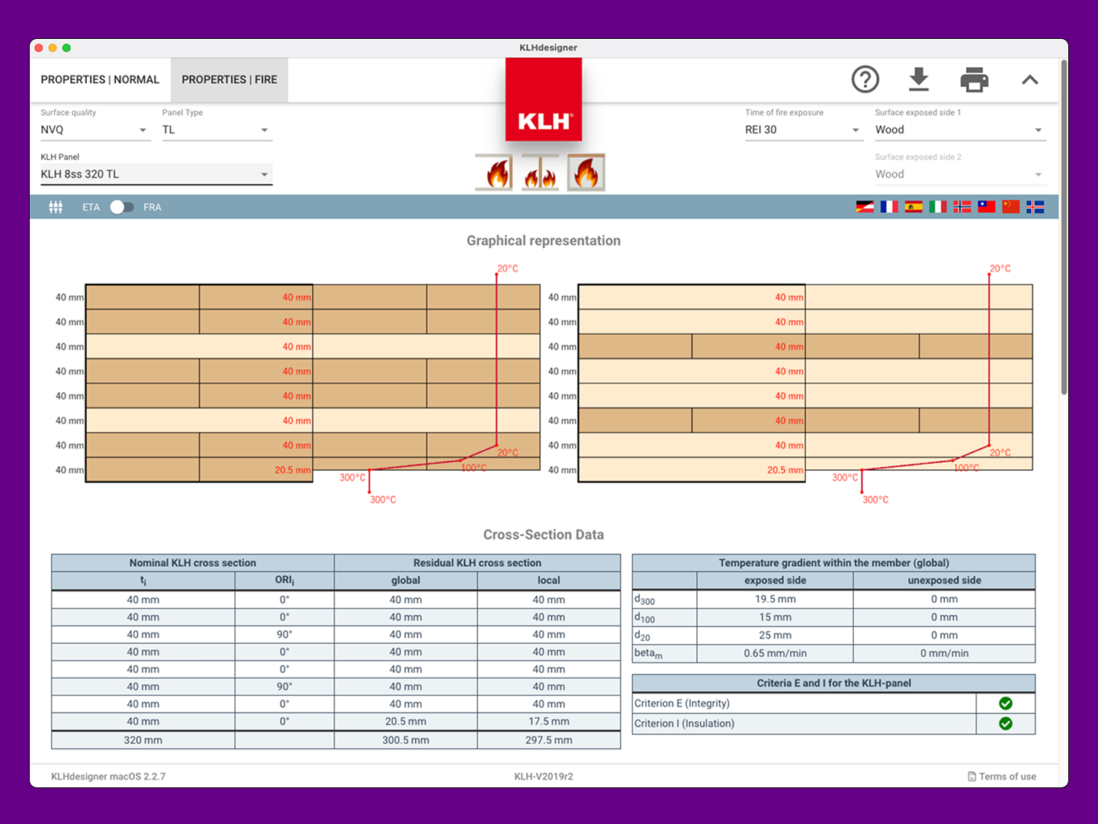1098x824 pixels.
Task: Select ceiling fire from below icon
Action: pyautogui.click(x=586, y=172)
